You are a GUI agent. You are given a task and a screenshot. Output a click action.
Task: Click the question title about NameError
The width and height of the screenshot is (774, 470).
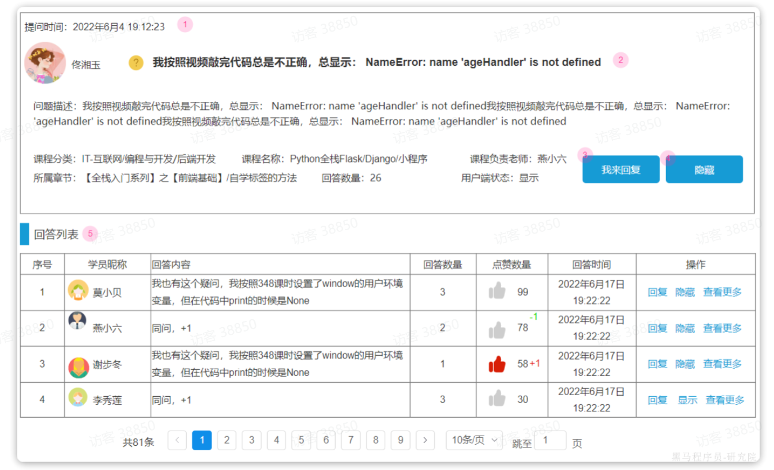point(376,62)
